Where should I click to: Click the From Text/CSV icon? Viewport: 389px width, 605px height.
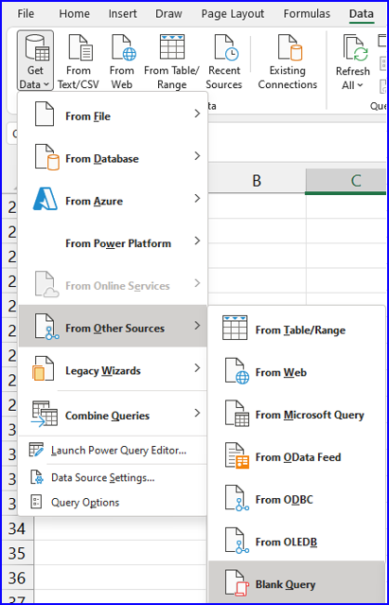click(x=80, y=47)
